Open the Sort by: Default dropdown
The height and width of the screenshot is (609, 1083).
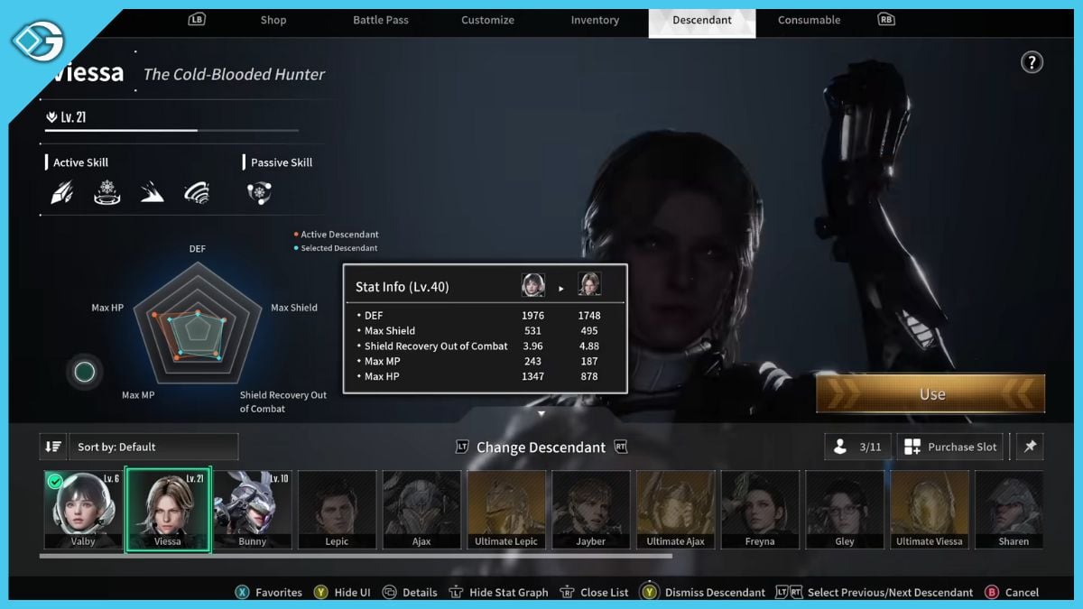(x=153, y=447)
